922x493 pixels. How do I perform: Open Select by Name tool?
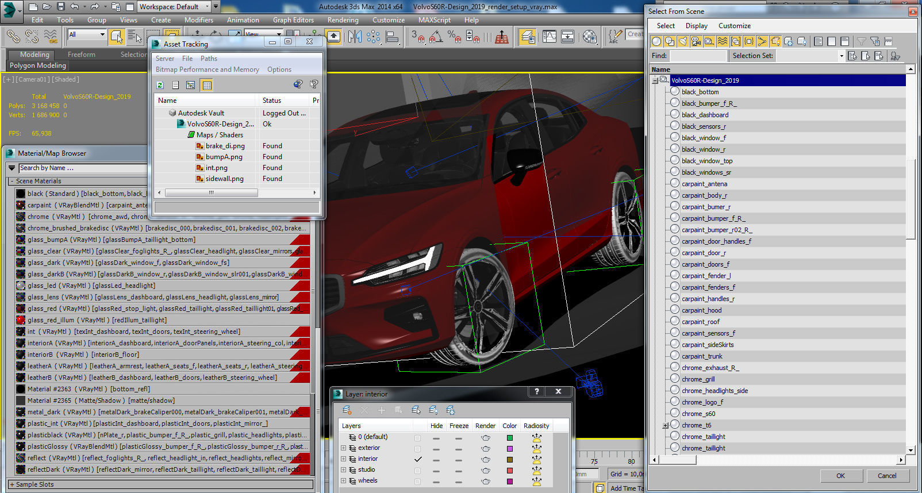tap(135, 37)
